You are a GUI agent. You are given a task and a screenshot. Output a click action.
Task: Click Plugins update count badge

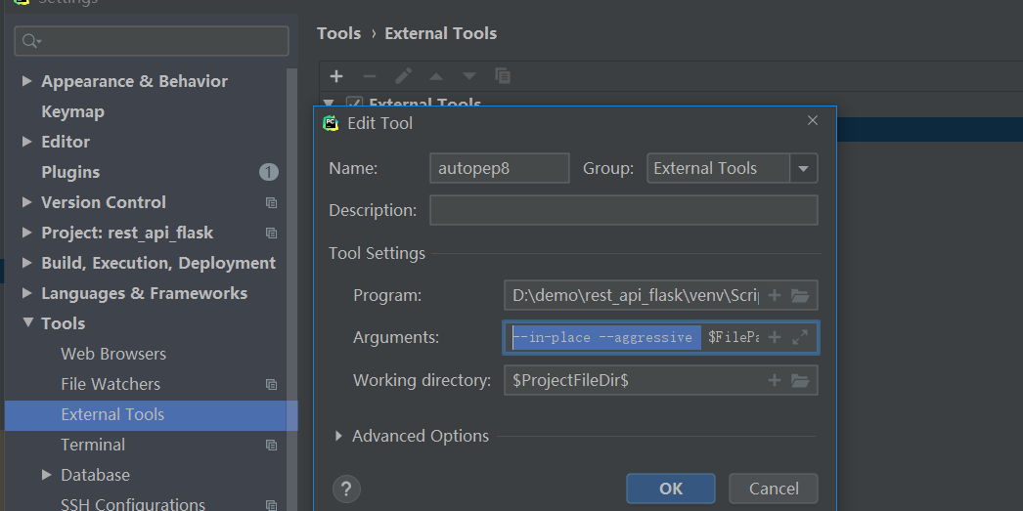269,172
